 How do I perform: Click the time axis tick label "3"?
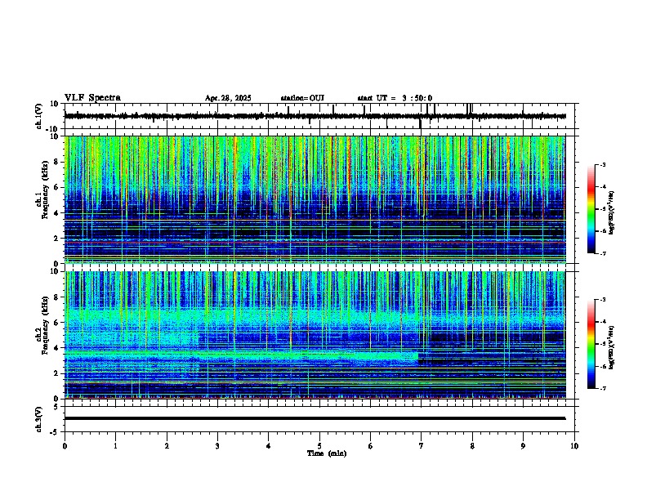pos(217,446)
